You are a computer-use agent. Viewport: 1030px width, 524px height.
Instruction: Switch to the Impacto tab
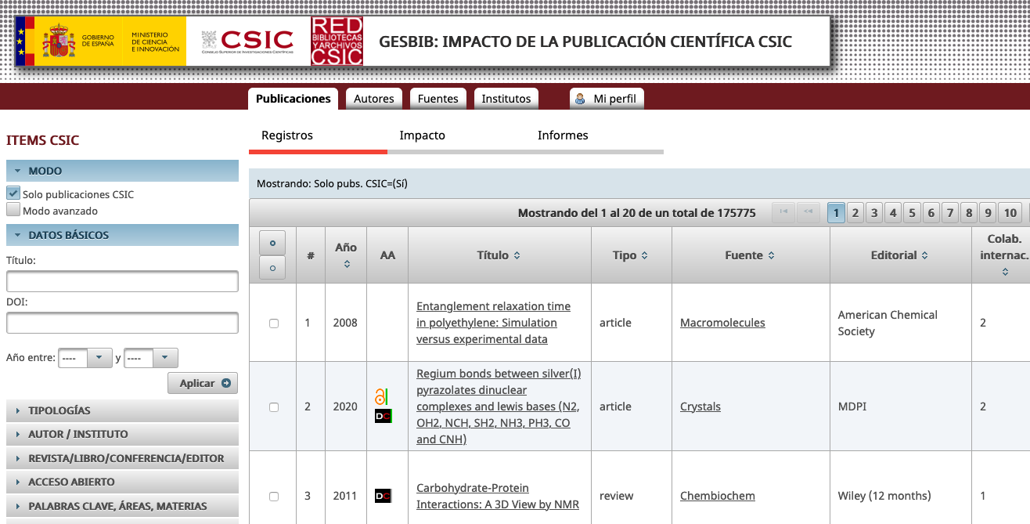click(x=423, y=135)
